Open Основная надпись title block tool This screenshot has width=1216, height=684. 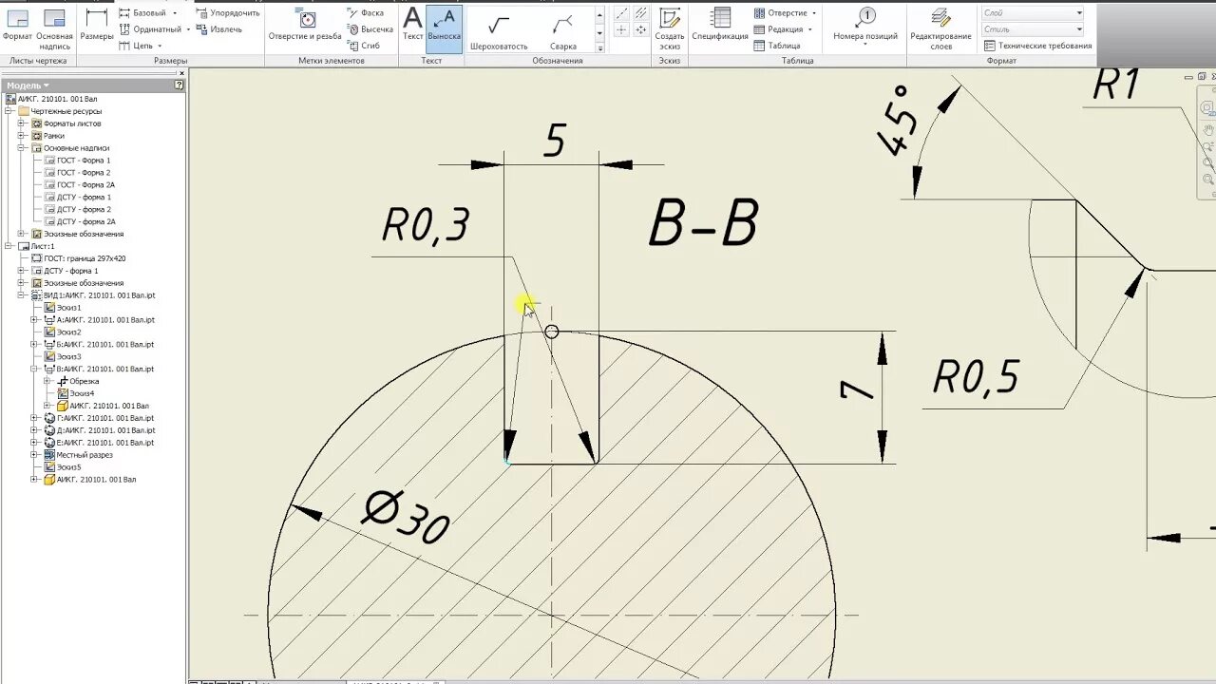54,28
